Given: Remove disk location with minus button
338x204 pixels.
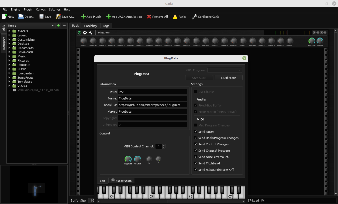Looking at the screenshot, I should click(64, 26).
